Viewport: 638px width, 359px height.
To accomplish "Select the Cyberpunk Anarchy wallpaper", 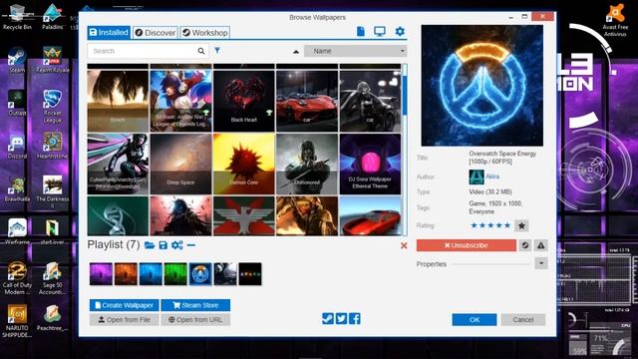I will (x=118, y=164).
